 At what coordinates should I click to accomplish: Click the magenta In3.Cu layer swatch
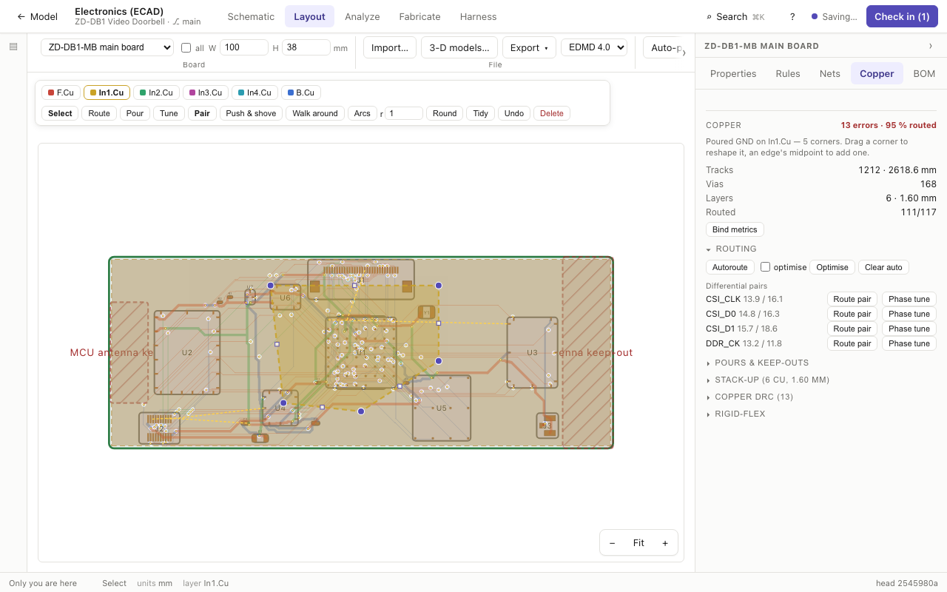click(x=192, y=92)
